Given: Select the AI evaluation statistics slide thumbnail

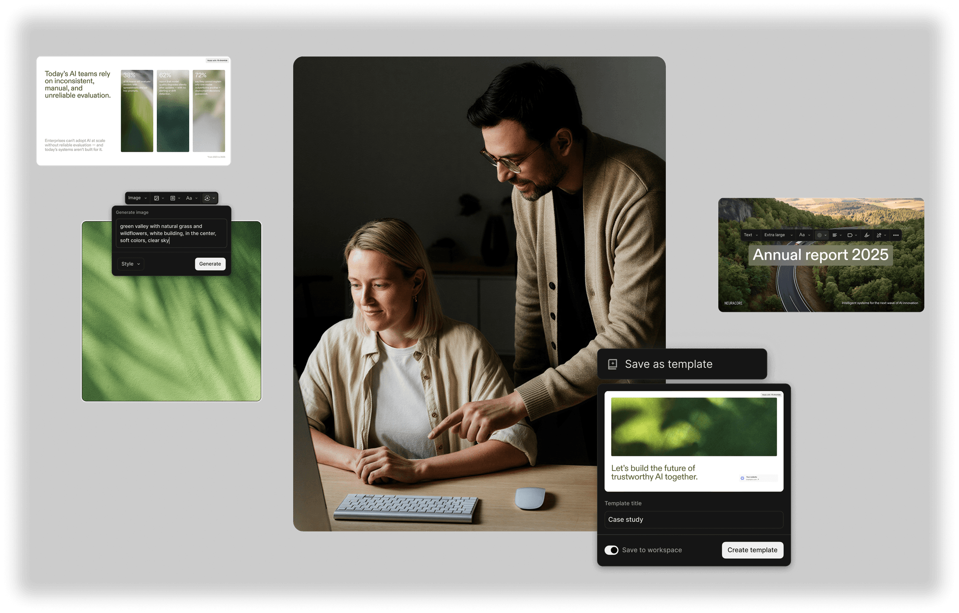Looking at the screenshot, I should click(x=133, y=111).
